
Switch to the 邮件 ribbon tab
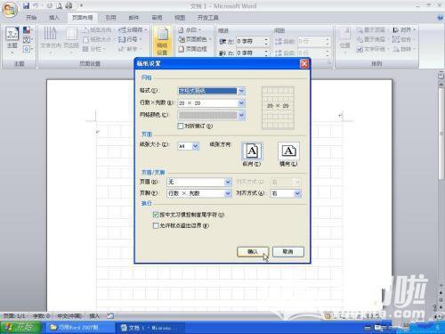coord(133,18)
